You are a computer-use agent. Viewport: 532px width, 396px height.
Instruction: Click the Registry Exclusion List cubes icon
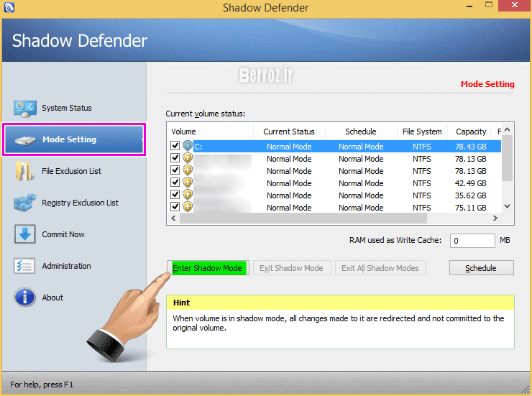click(x=25, y=203)
